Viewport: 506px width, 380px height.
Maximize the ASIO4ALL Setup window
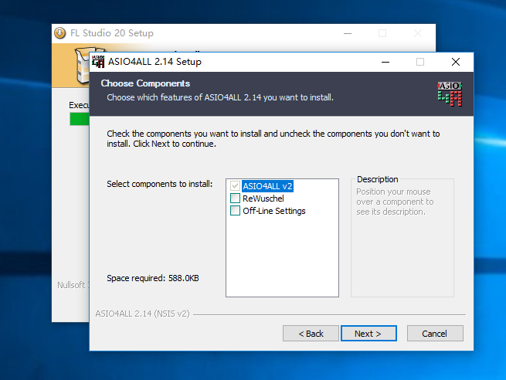tap(420, 62)
